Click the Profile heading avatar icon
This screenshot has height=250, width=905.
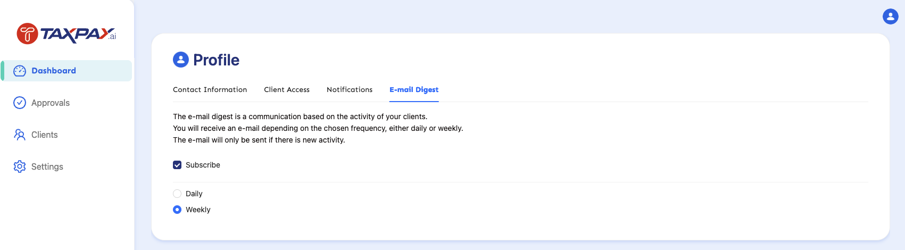coord(181,60)
